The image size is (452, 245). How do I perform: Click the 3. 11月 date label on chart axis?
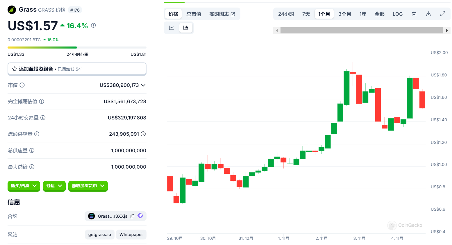pyautogui.click(x=359, y=238)
